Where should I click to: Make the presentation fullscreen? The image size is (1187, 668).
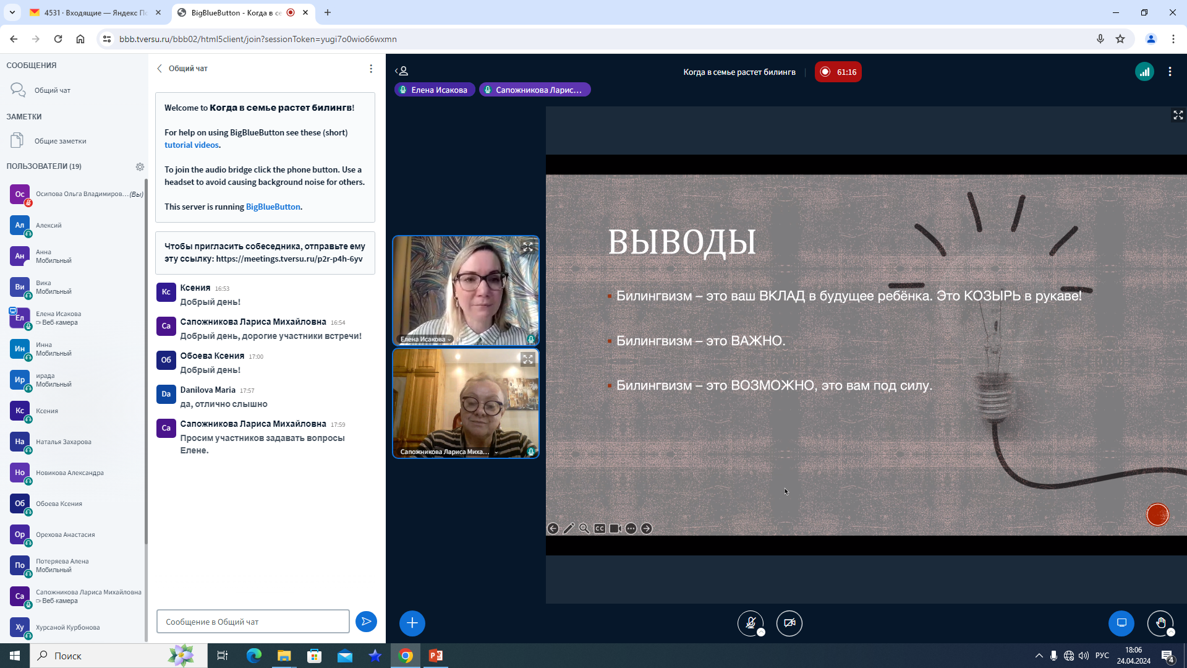(x=1178, y=115)
